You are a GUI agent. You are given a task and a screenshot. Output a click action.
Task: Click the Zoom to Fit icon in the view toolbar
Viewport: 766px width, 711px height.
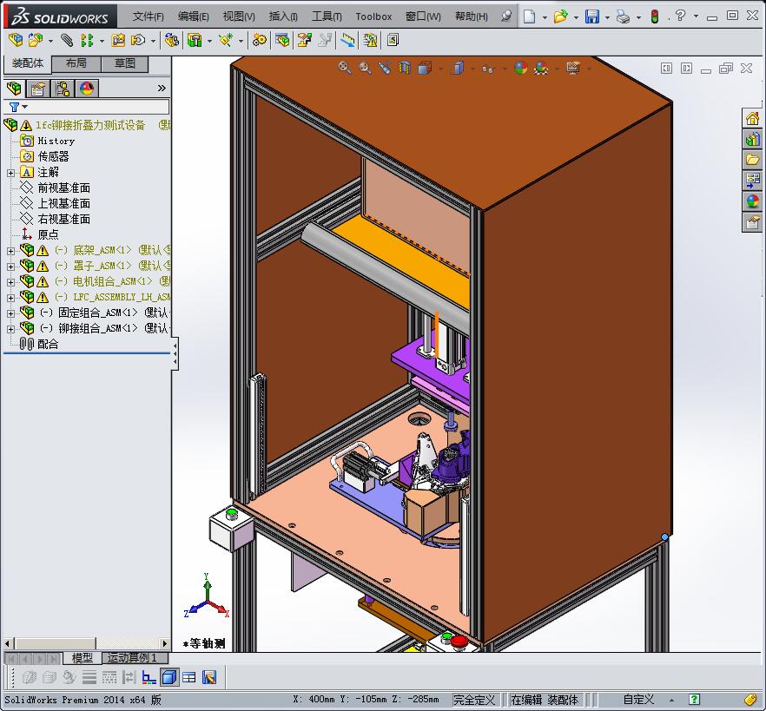click(345, 68)
